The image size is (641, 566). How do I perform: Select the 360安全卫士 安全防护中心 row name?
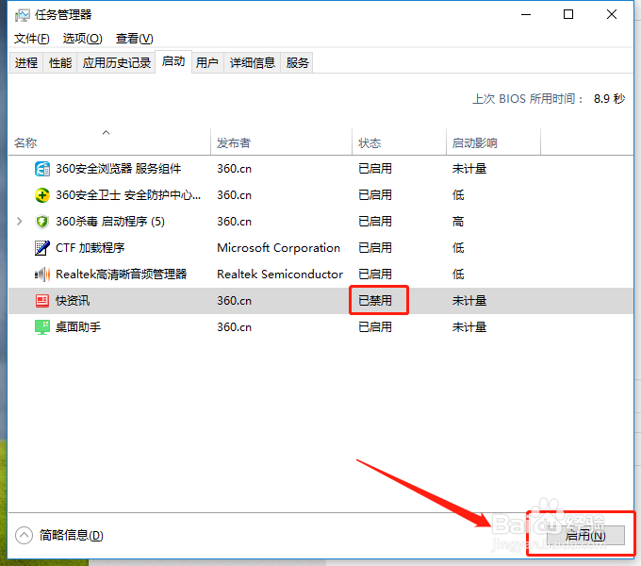(128, 195)
